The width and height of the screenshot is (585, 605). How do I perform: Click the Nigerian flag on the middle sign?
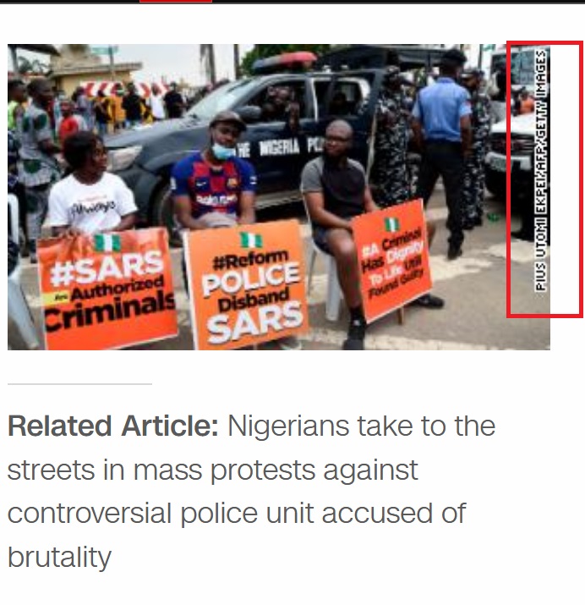coord(250,240)
